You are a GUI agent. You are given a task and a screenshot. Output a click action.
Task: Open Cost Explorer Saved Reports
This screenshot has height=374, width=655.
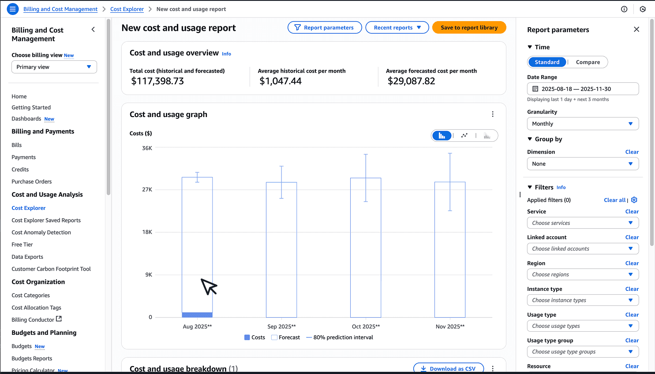click(46, 220)
